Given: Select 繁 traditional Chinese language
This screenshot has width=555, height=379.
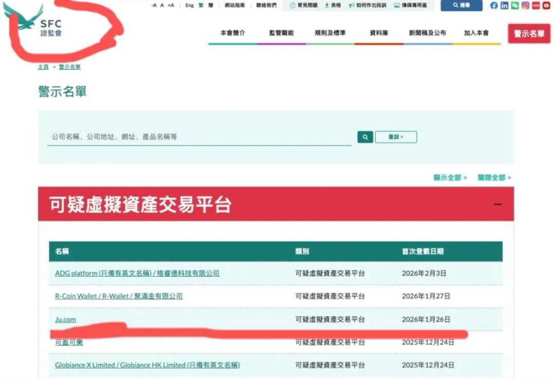Looking at the screenshot, I should 201,5.
